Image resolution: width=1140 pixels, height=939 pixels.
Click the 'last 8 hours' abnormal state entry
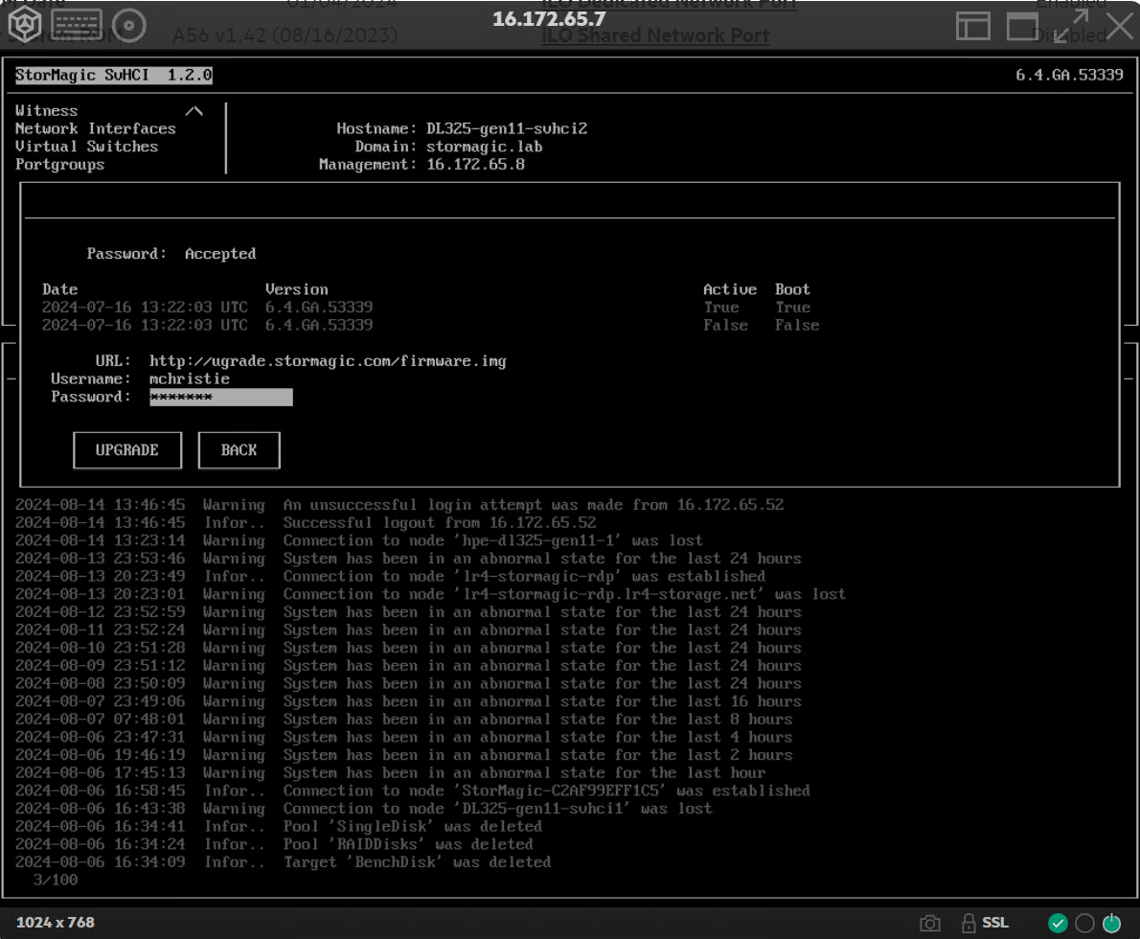tap(404, 720)
